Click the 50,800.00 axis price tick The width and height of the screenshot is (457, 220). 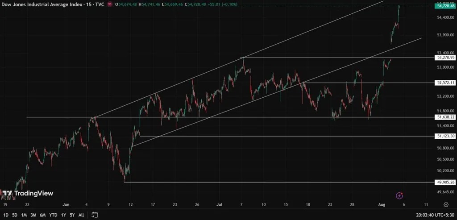coord(446,148)
